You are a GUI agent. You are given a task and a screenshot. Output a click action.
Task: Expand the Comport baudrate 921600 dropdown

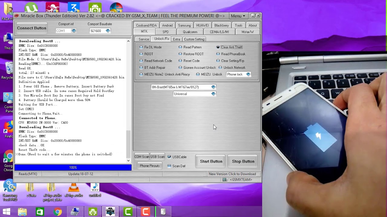click(108, 31)
